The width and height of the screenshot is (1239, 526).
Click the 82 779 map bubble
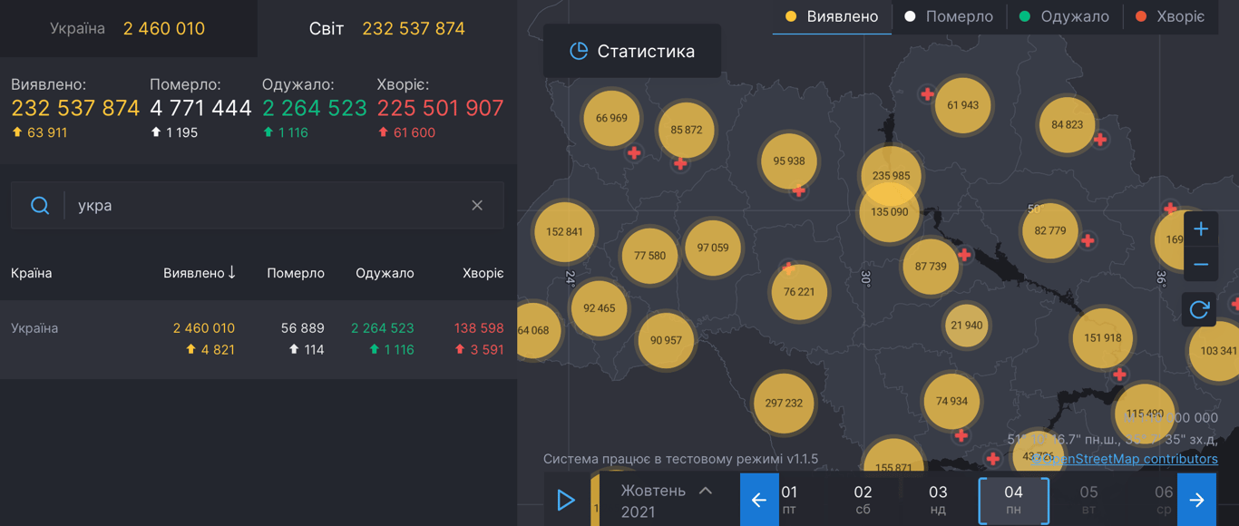pos(1050,231)
